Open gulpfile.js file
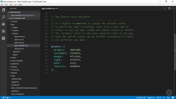 15,91
